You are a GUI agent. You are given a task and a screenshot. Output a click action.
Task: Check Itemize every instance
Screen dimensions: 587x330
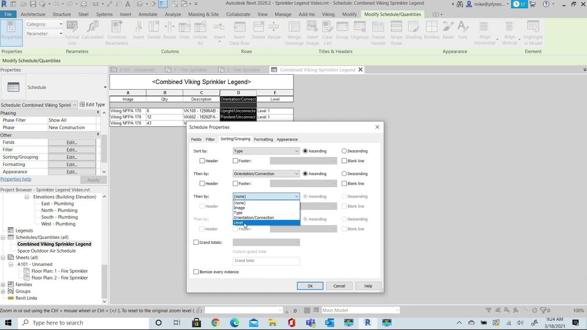(x=196, y=272)
